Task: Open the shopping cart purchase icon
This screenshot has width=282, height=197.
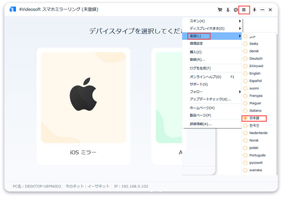Action: click(220, 10)
